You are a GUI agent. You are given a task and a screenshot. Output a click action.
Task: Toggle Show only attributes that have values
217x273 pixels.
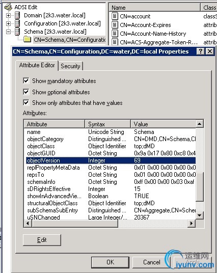click(x=26, y=102)
